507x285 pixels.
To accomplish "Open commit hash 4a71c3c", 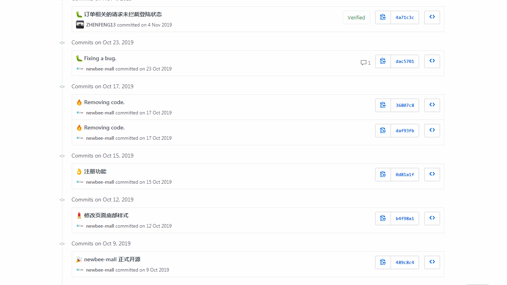I will (405, 17).
